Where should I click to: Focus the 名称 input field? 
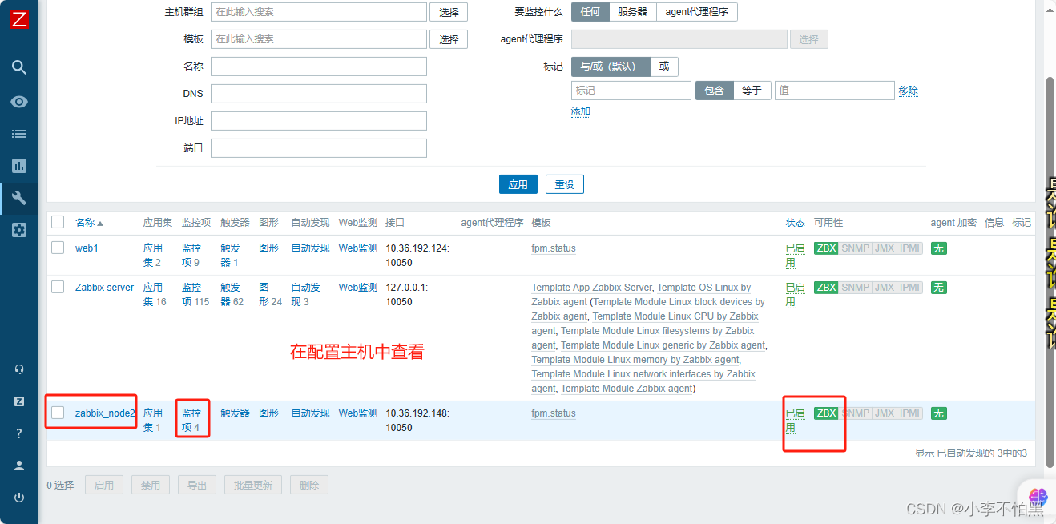[319, 67]
